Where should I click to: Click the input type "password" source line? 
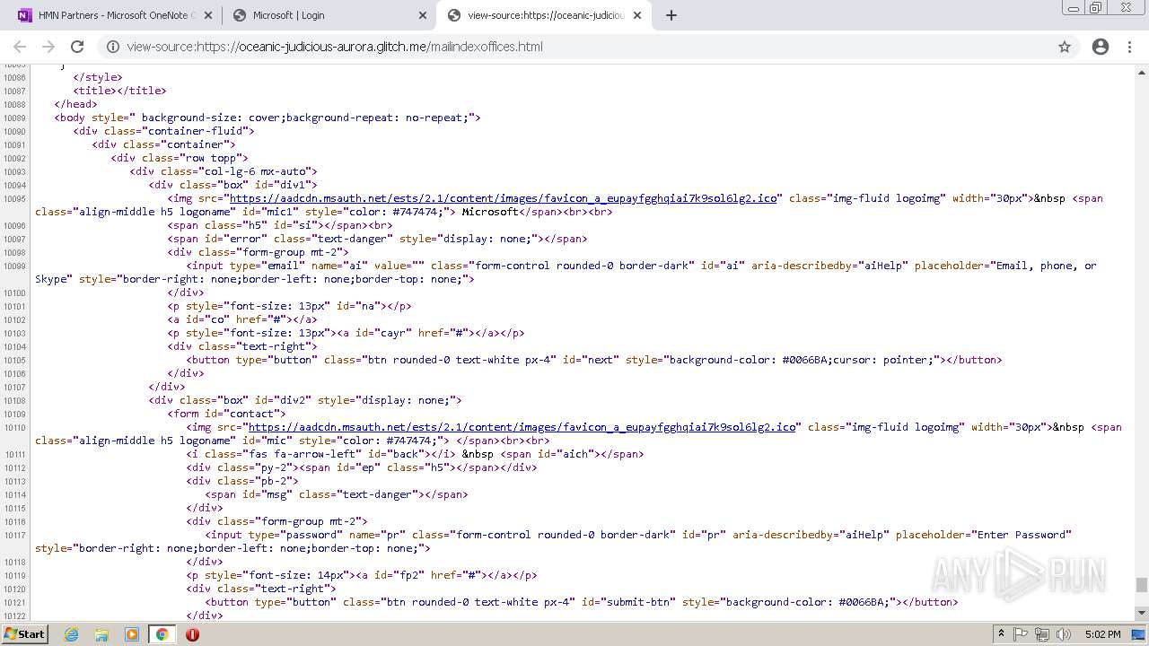(553, 541)
